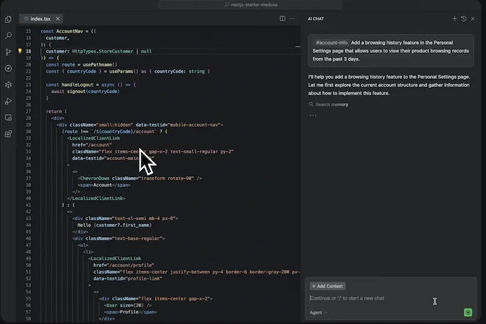
Task: Click the user prompt message bubble
Action: click(x=391, y=50)
